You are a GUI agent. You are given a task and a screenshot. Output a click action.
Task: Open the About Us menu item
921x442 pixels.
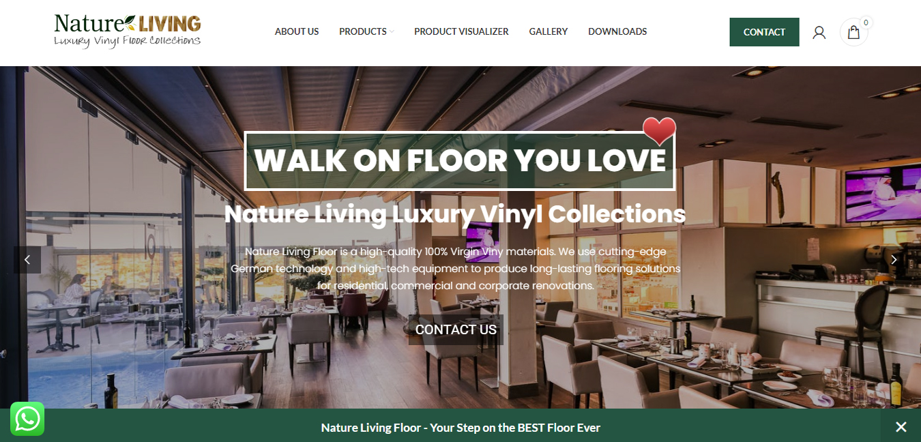(x=297, y=31)
